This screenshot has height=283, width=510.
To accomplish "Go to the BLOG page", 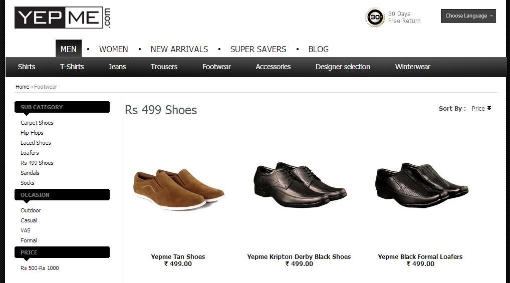I will point(318,49).
